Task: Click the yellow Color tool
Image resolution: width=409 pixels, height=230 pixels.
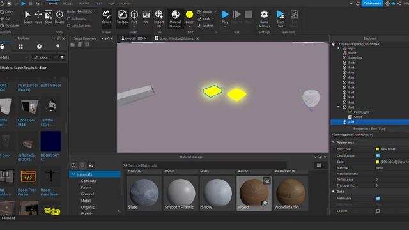Action: tap(189, 17)
